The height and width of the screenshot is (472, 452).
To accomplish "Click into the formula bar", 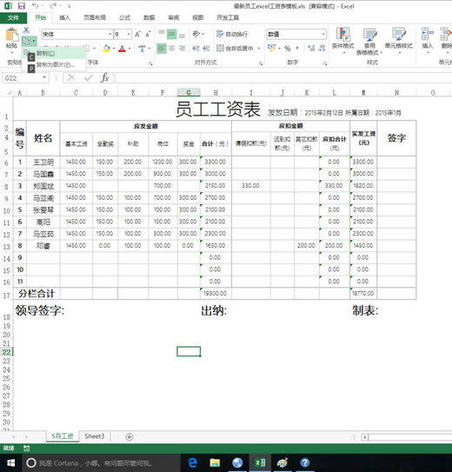I will pyautogui.click(x=282, y=78).
